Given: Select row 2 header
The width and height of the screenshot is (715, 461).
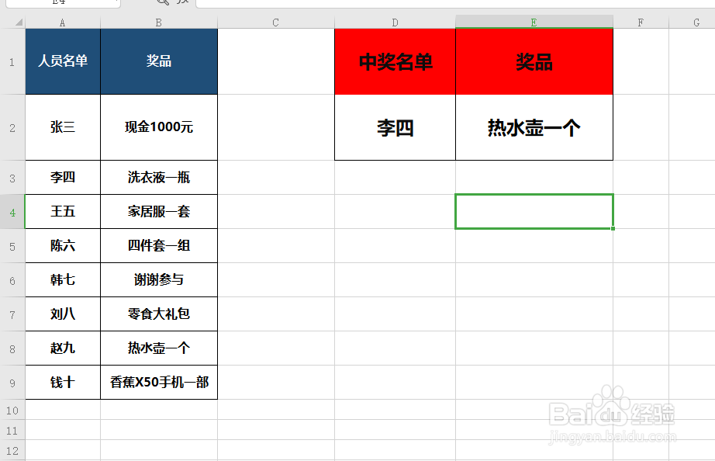Looking at the screenshot, I should tap(12, 127).
